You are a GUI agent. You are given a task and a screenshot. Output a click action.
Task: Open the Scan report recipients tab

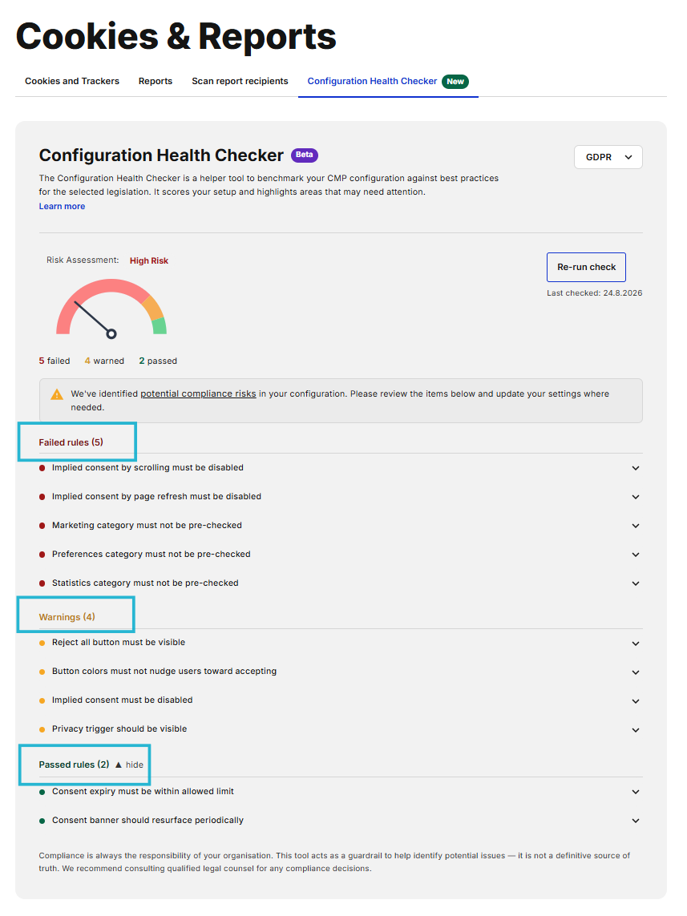point(240,81)
